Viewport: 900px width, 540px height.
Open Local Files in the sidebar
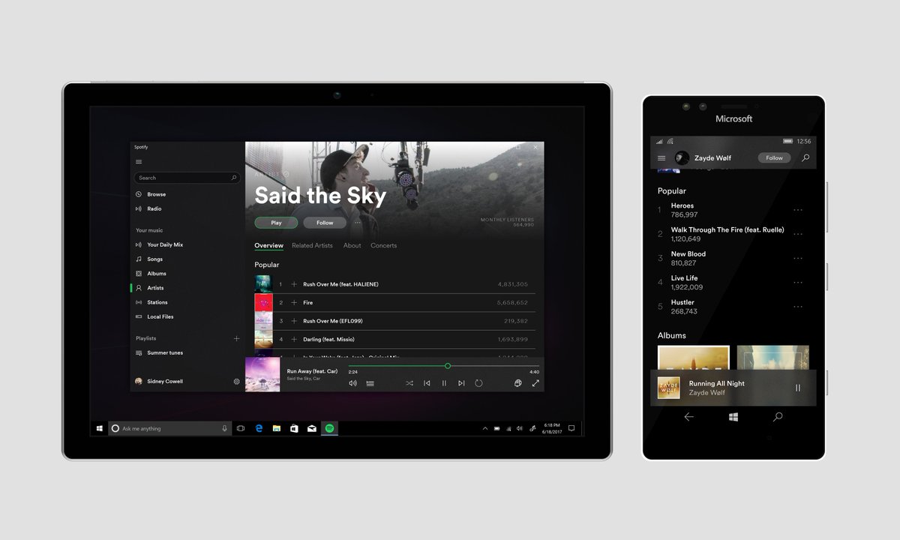(154, 316)
